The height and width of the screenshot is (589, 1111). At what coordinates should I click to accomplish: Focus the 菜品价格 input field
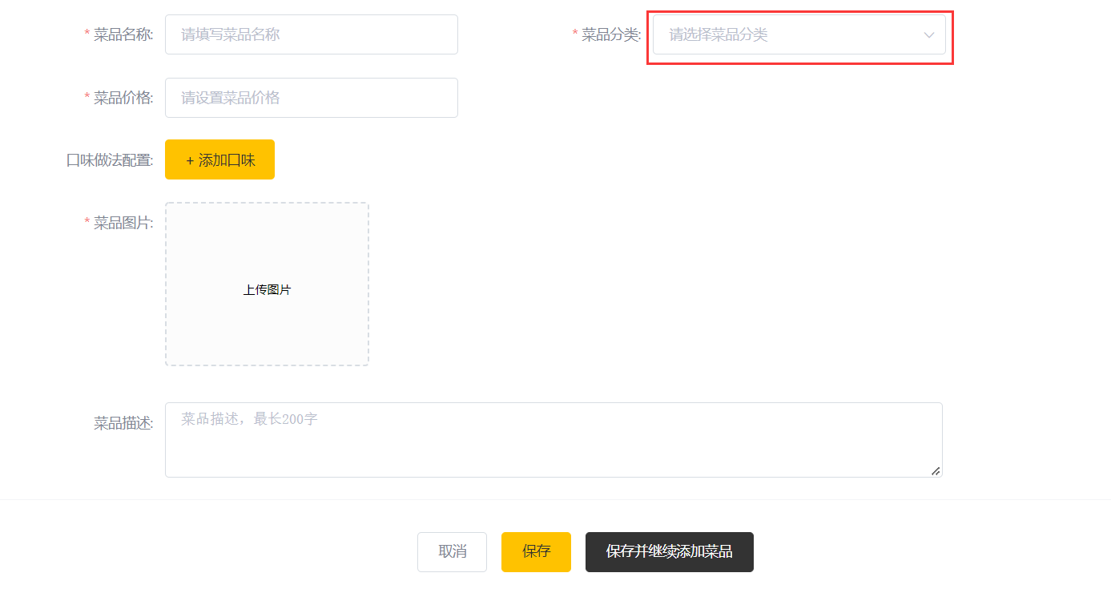pyautogui.click(x=311, y=98)
